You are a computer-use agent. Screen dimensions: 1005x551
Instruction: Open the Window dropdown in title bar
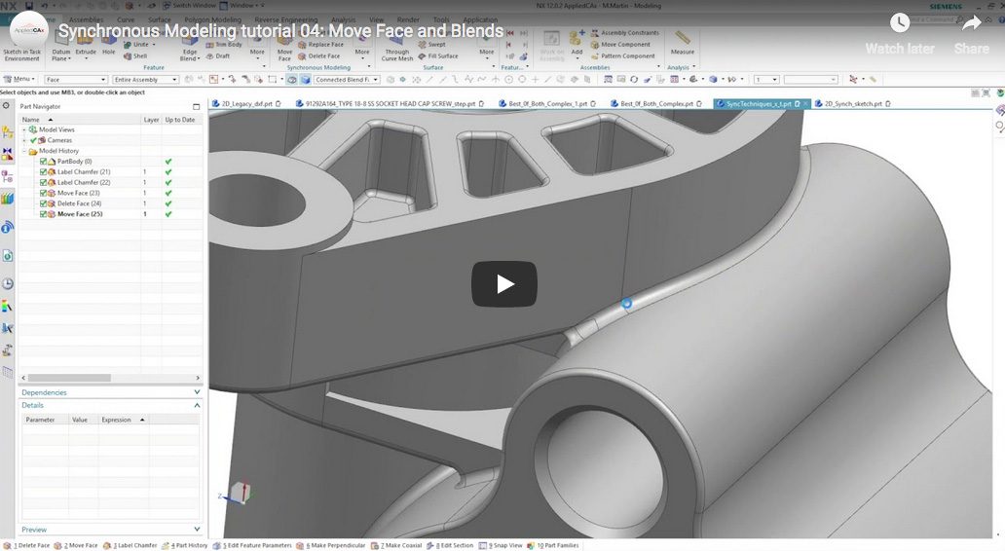click(239, 6)
